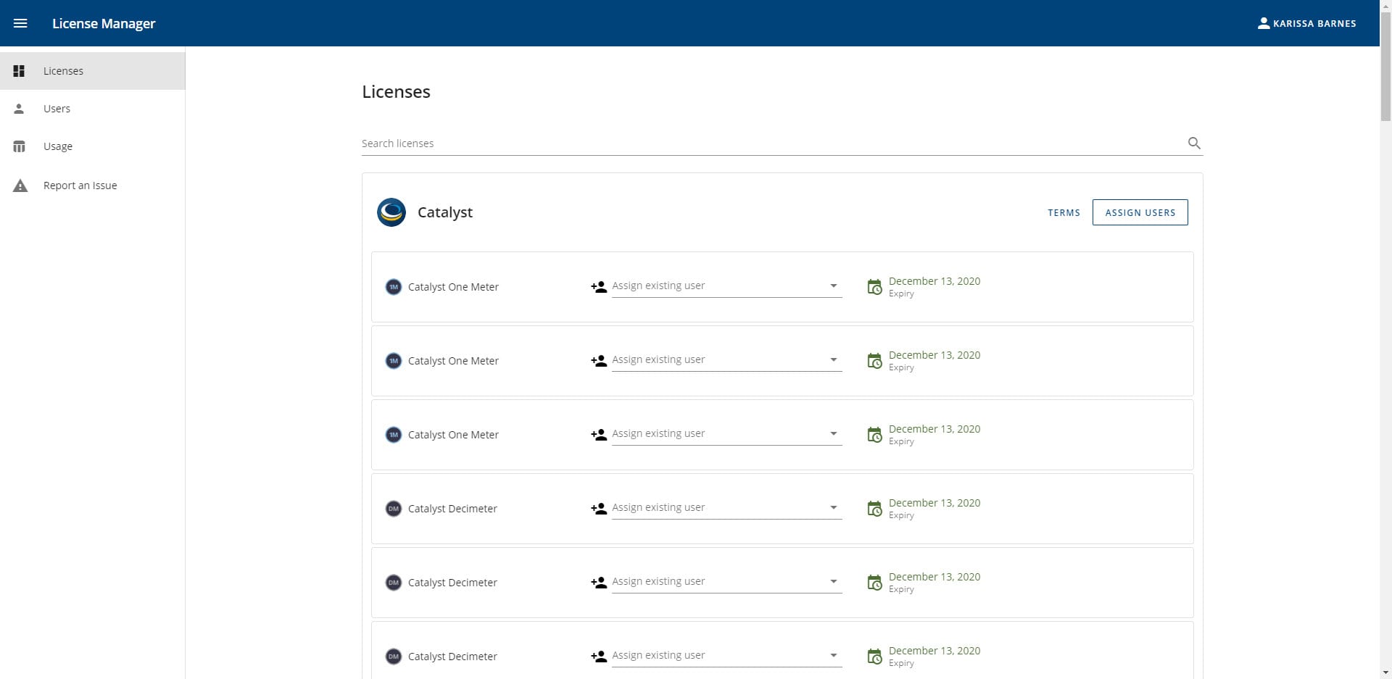1392x679 pixels.
Task: Click DM badge on first Catalyst Decimeter
Action: coord(394,509)
